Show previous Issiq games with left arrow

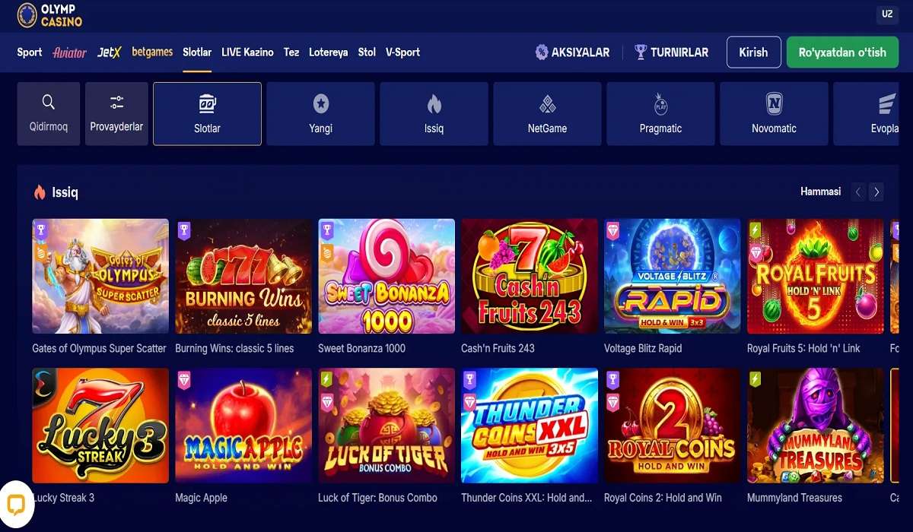(x=858, y=192)
